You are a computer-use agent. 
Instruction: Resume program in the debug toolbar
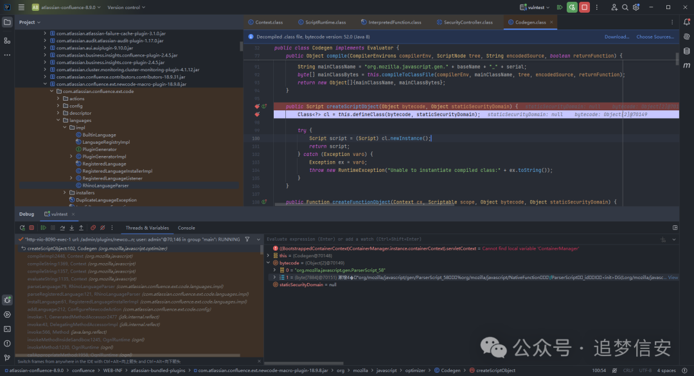[x=44, y=228]
